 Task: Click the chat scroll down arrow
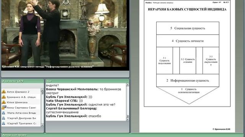[x=127, y=119]
